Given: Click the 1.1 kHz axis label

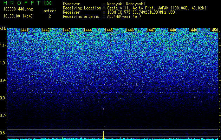Looking at the screenshot, I should 2,45.
